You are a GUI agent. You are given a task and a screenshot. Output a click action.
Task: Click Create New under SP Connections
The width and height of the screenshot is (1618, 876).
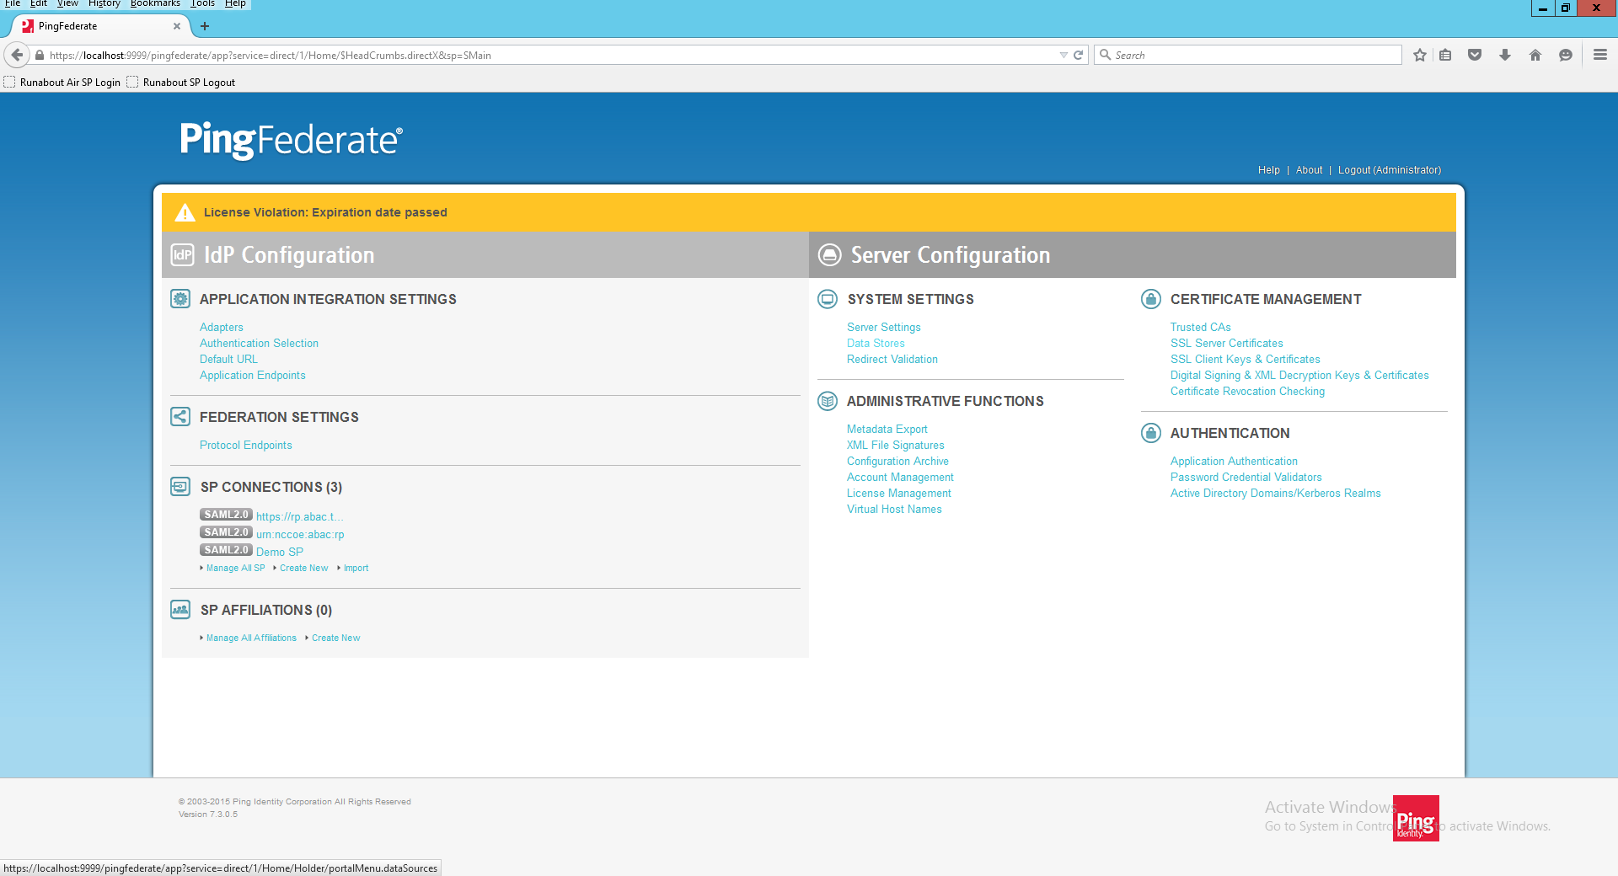pos(304,568)
